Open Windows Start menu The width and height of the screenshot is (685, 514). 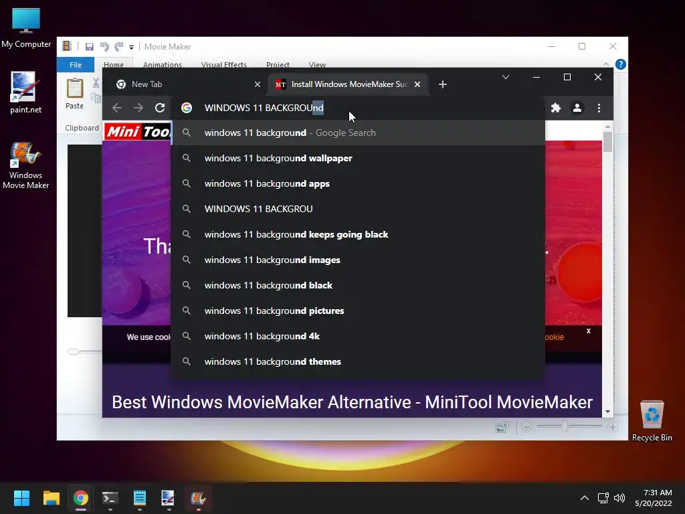point(21,498)
